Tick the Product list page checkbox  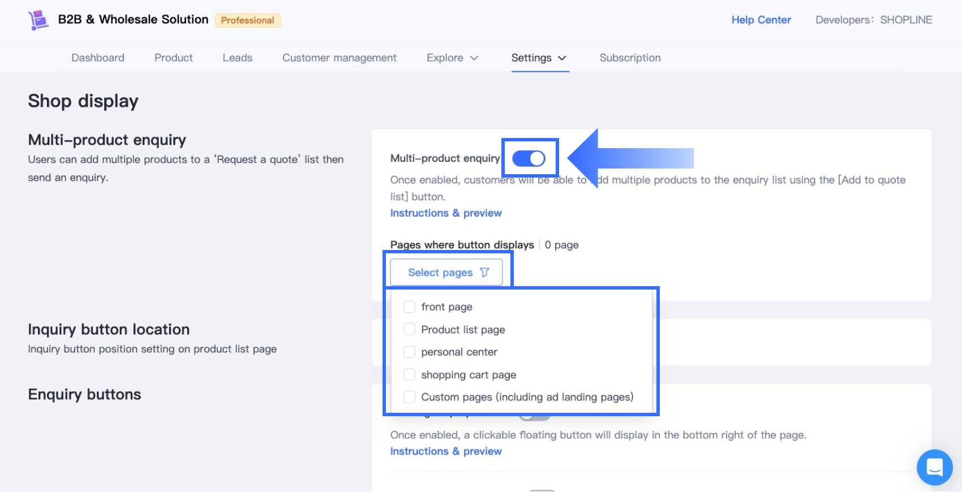click(x=409, y=330)
